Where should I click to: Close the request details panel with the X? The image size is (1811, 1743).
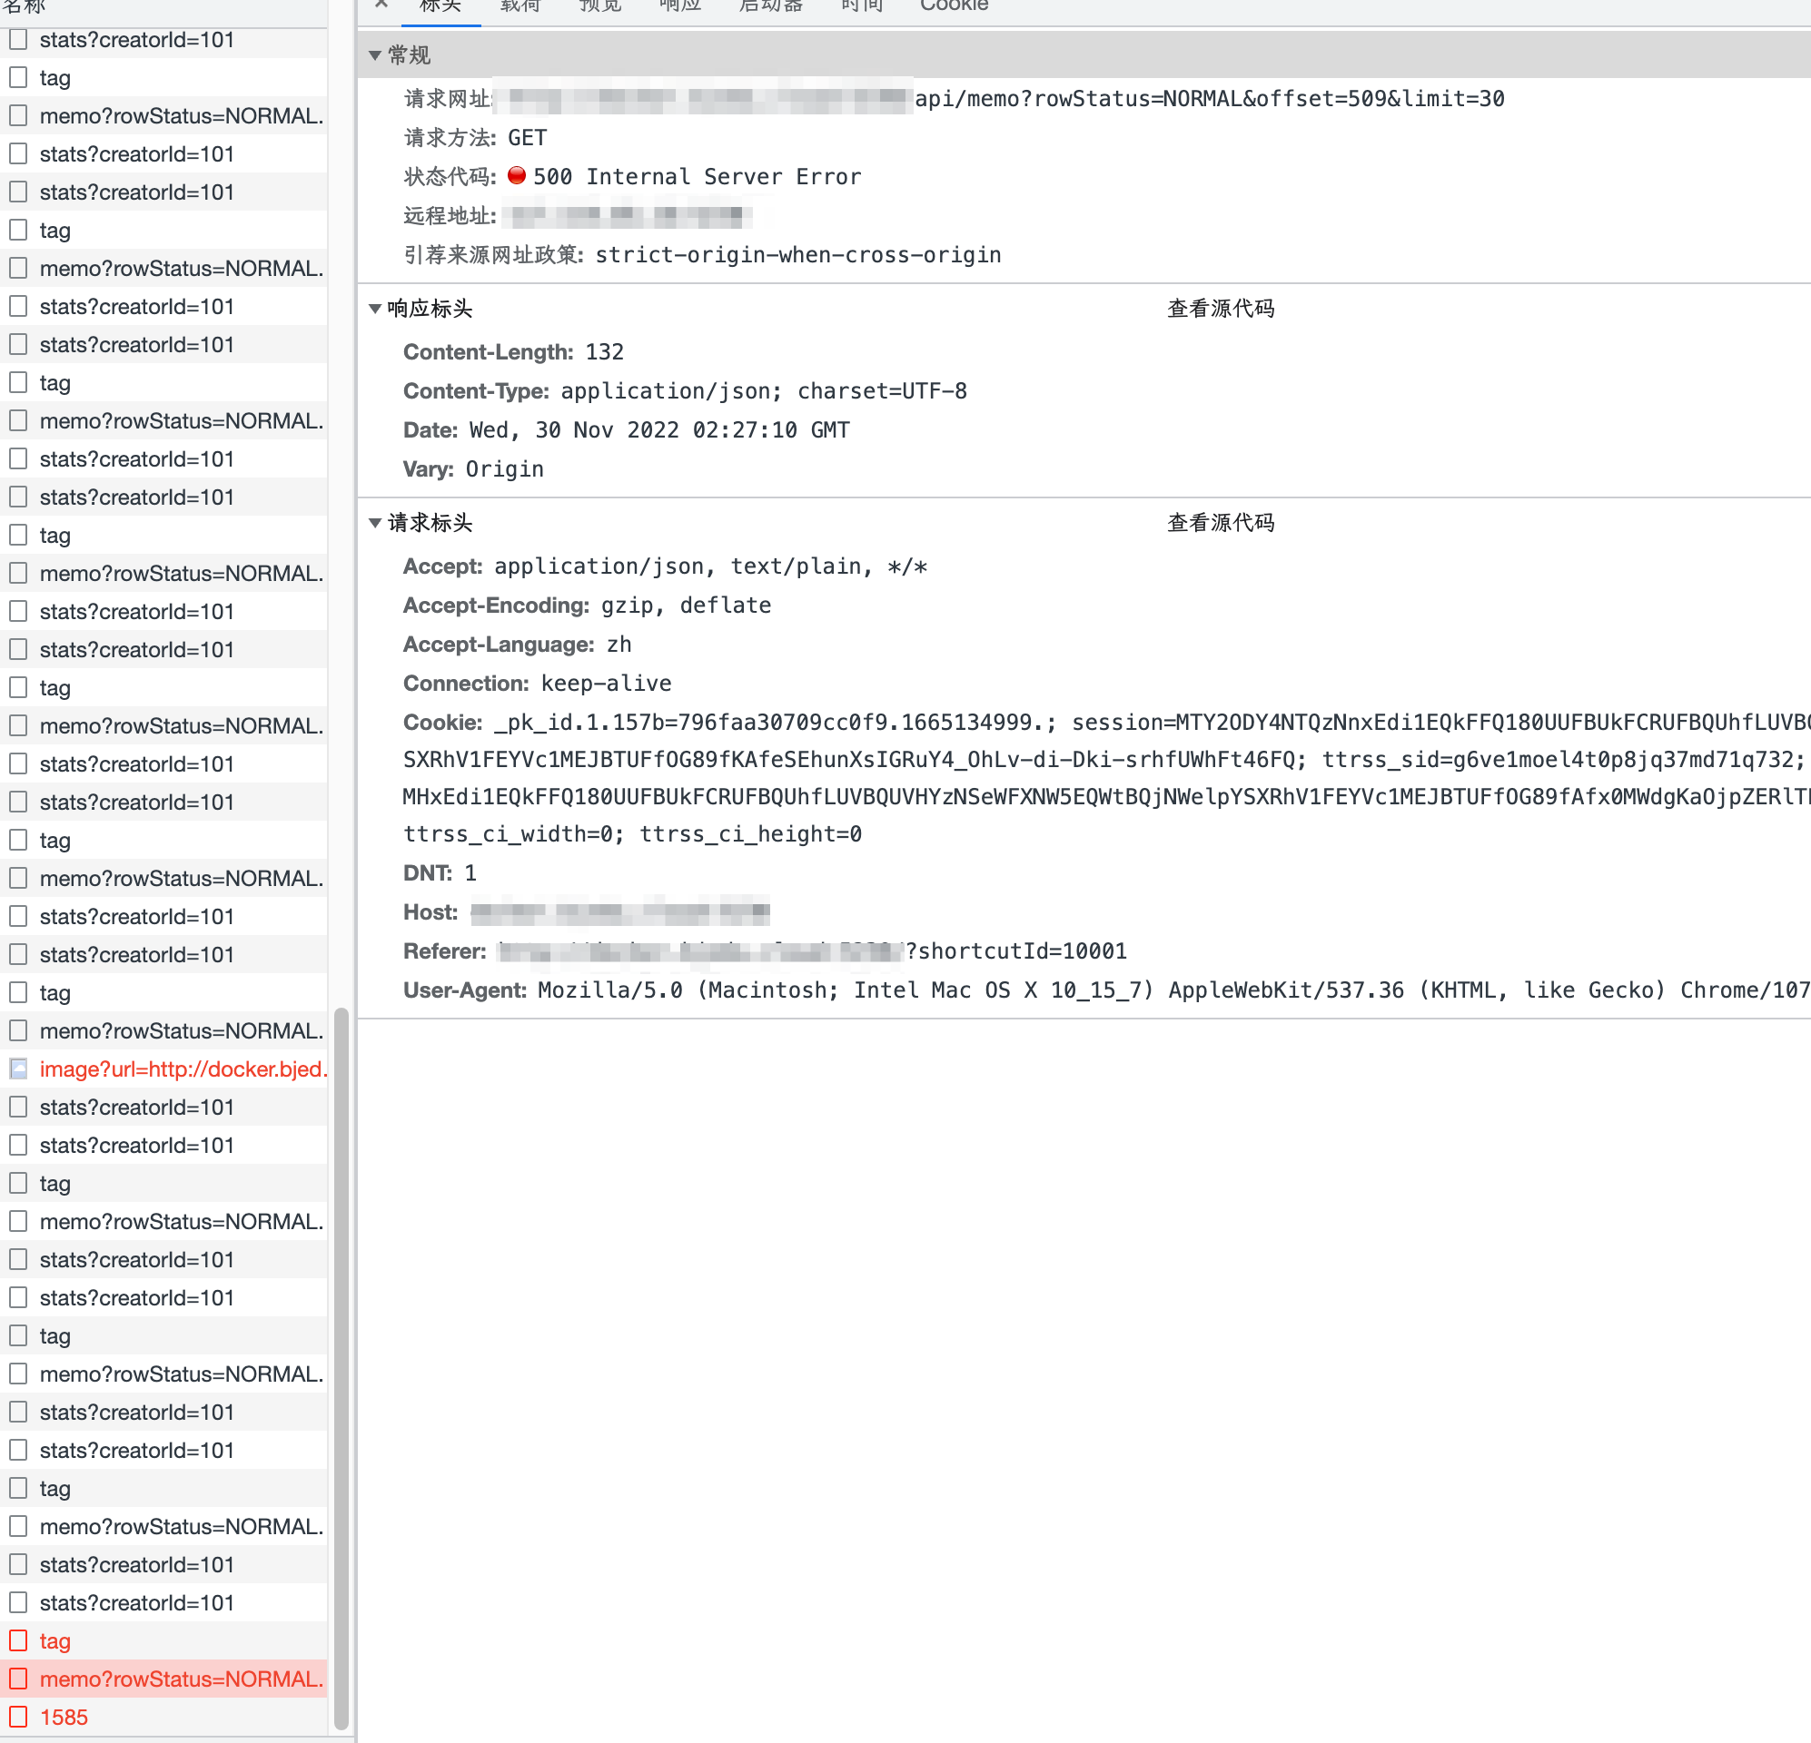381,5
